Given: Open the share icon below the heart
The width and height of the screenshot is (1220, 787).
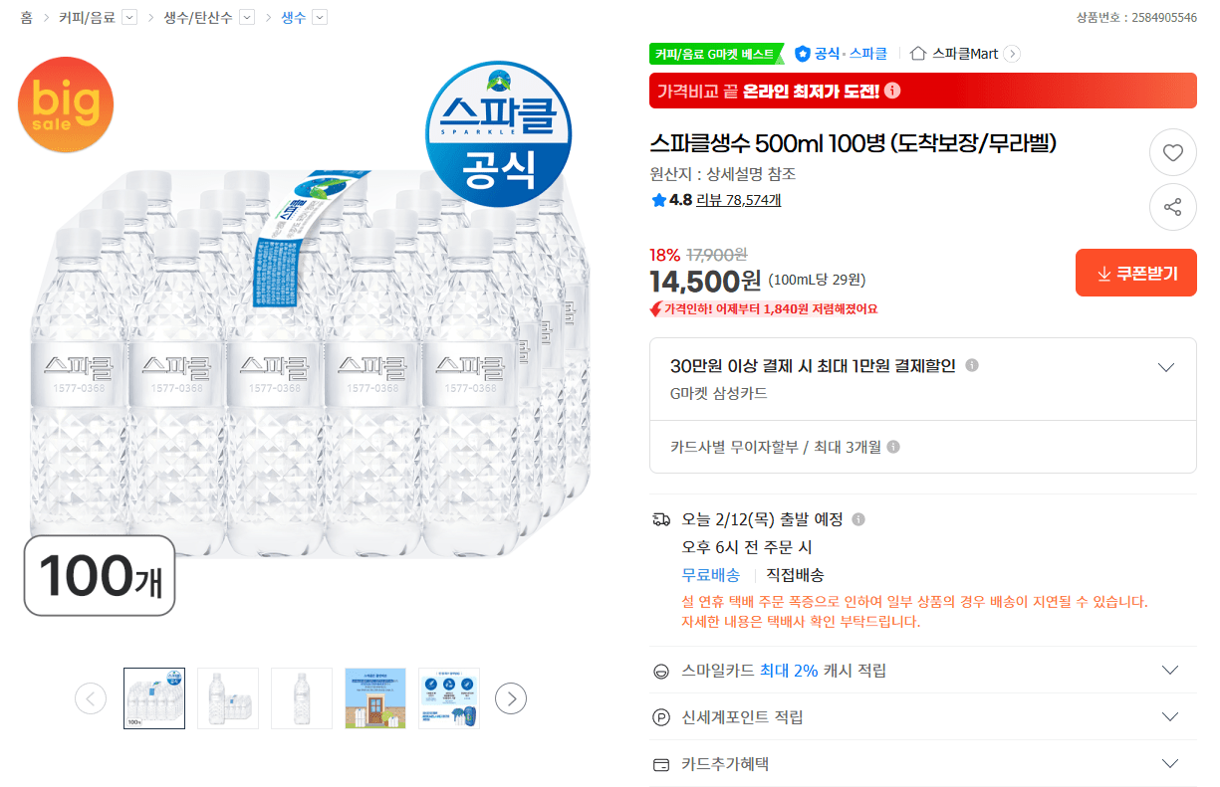Looking at the screenshot, I should pos(1173,207).
